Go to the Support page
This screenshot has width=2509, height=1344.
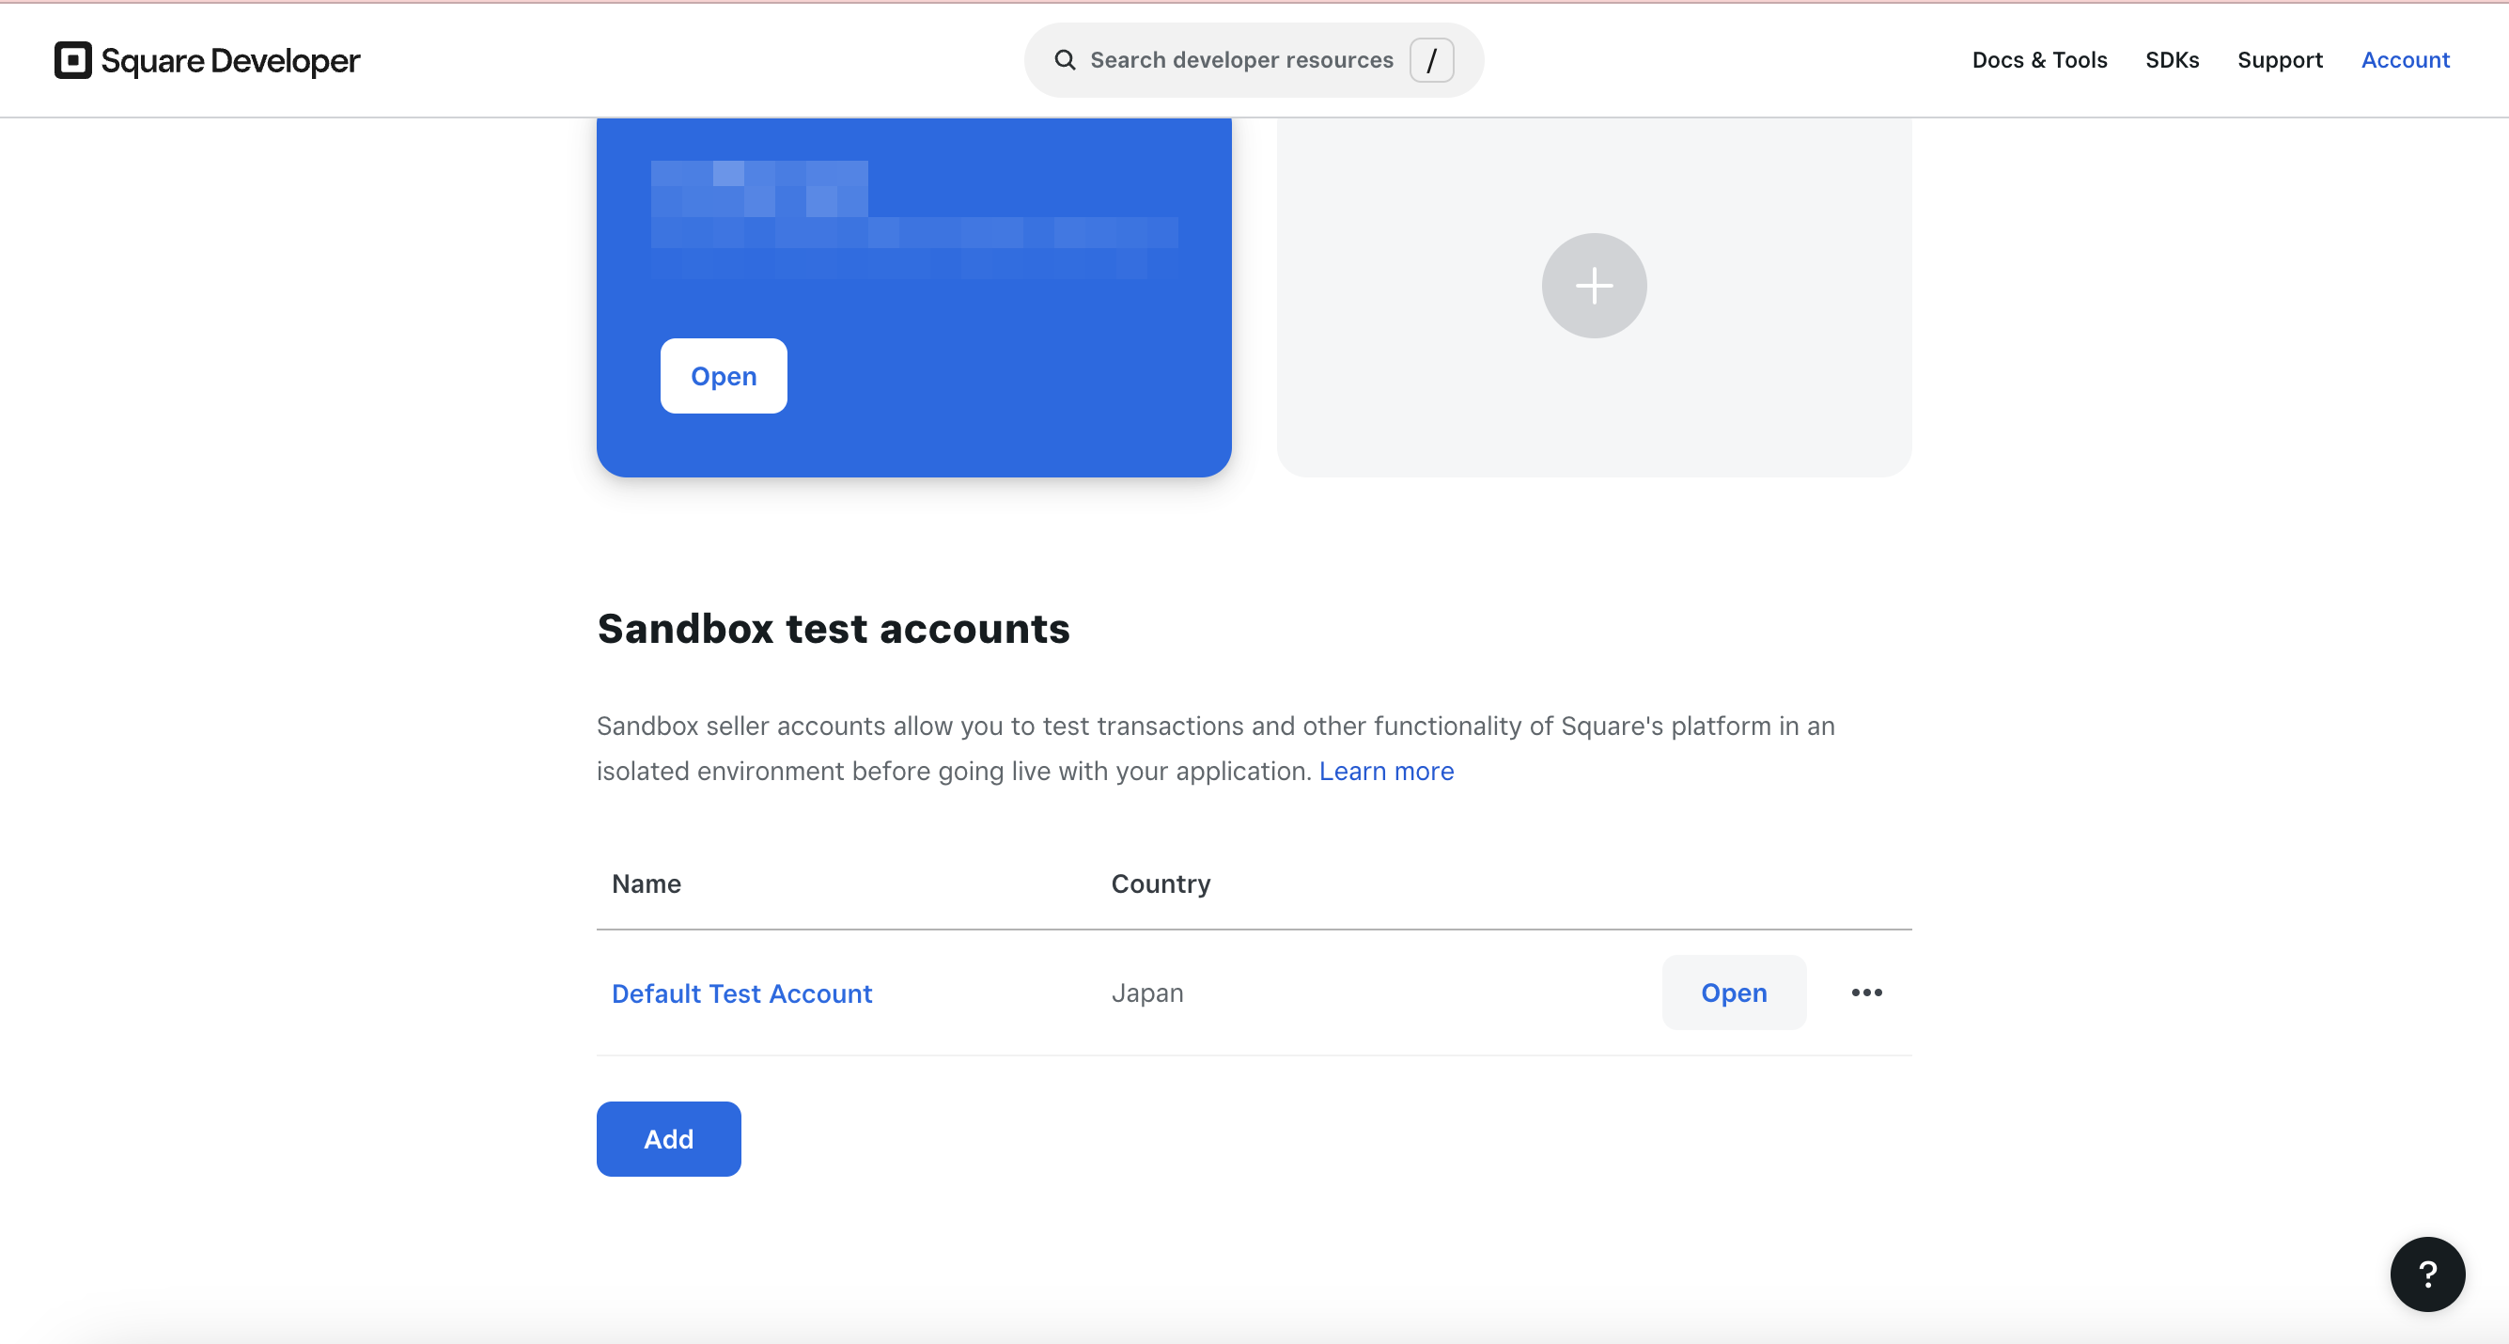tap(2279, 60)
